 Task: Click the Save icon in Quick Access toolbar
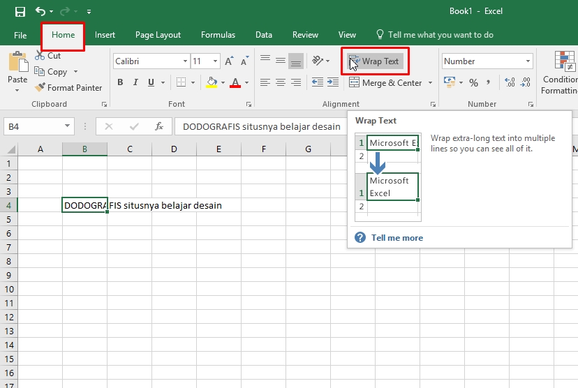[20, 11]
